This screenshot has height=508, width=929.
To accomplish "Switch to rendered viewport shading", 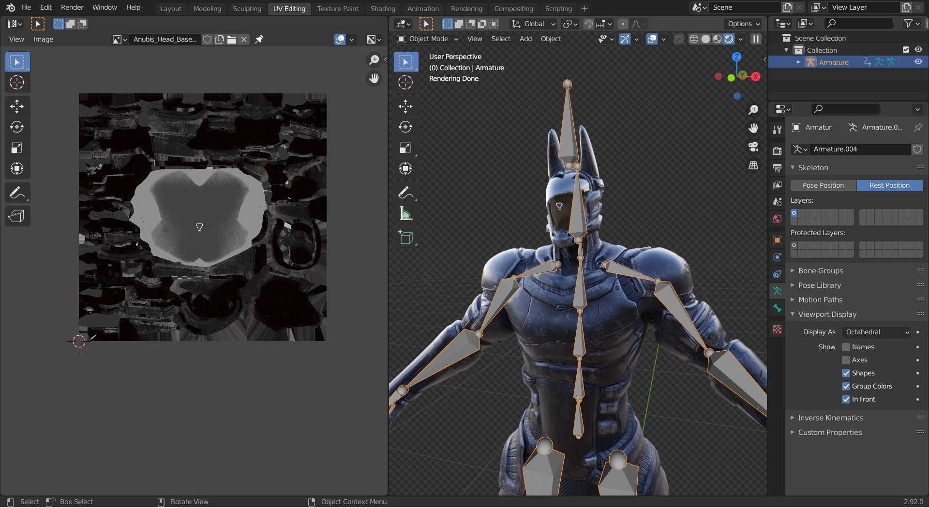I will pyautogui.click(x=729, y=39).
